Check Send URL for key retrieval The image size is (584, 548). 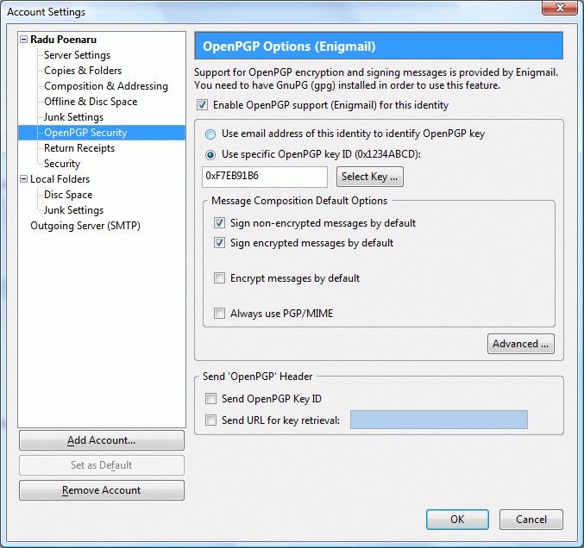(210, 420)
